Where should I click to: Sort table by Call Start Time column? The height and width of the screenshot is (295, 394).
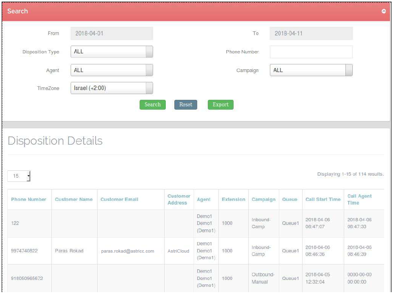pyautogui.click(x=322, y=199)
